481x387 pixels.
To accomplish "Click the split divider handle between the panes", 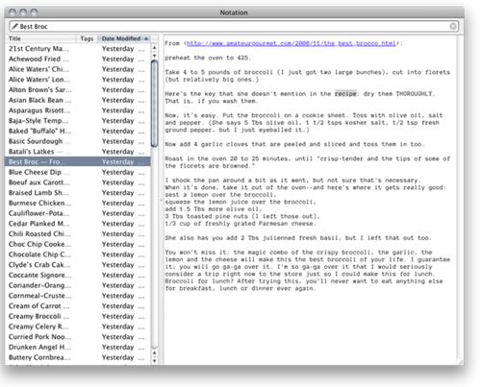I will [x=161, y=200].
